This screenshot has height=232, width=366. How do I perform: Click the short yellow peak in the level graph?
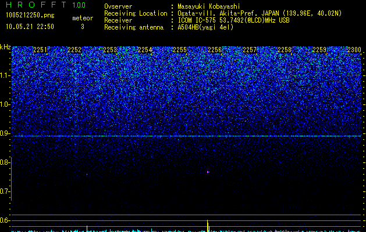pos(87,229)
